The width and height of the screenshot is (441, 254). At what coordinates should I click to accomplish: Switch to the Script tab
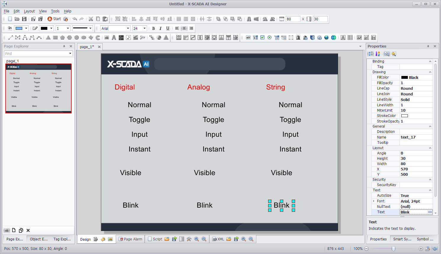155,239
